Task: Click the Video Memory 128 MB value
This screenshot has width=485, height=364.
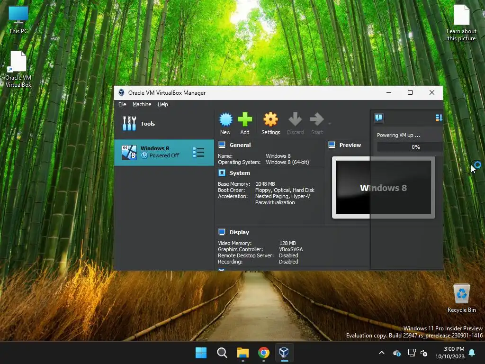Action: [x=287, y=243]
